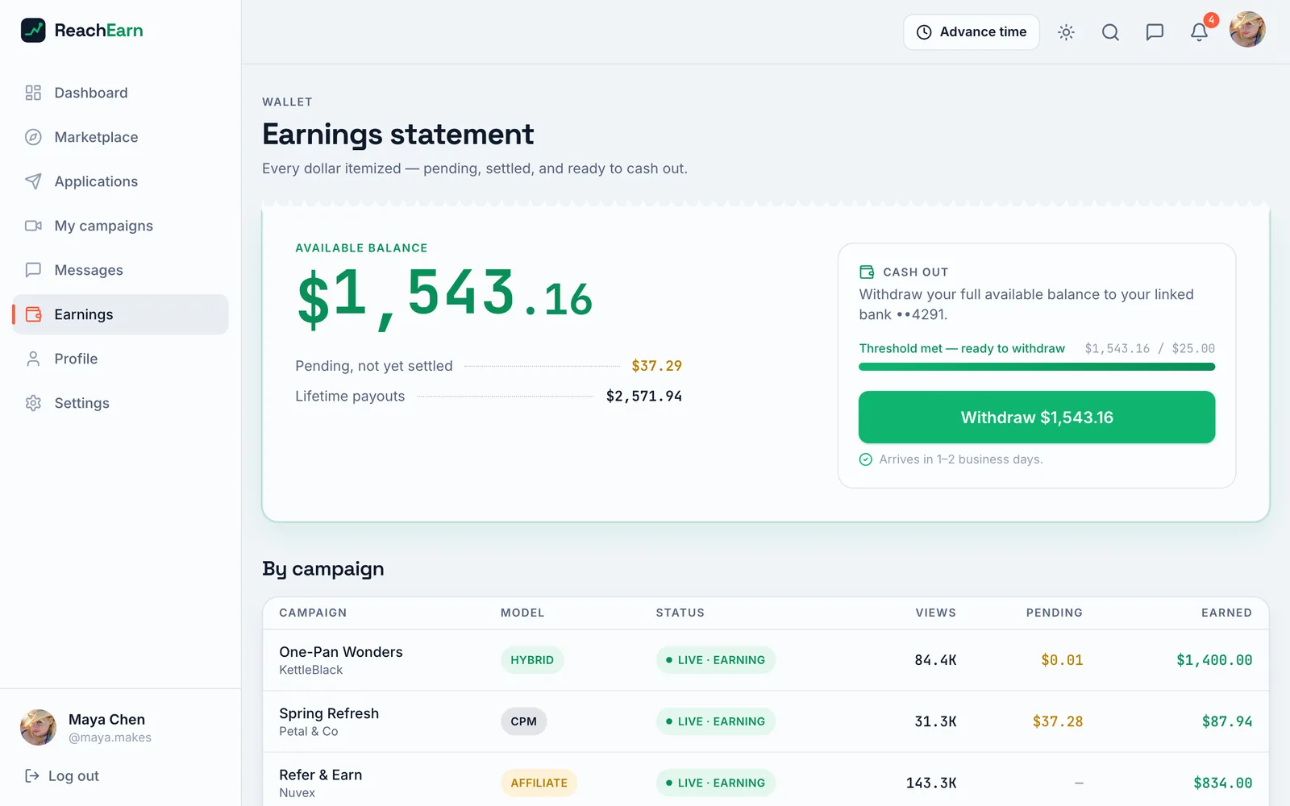
Task: Click Withdraw $1,543.16 button
Action: click(1037, 418)
